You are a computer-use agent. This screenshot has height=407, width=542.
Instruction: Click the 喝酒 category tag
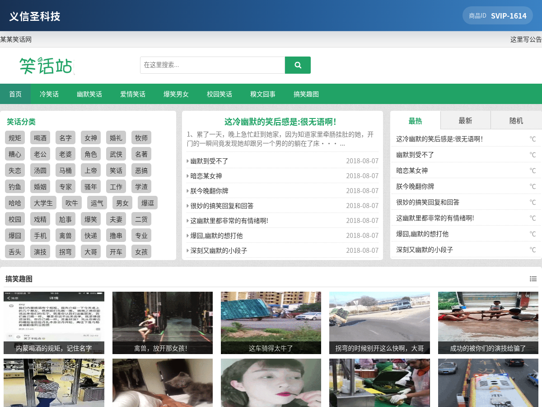40,138
